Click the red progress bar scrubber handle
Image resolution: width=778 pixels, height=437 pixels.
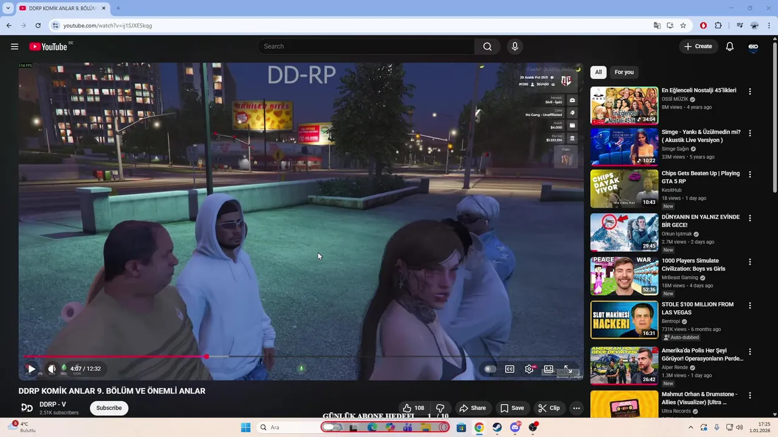[207, 356]
